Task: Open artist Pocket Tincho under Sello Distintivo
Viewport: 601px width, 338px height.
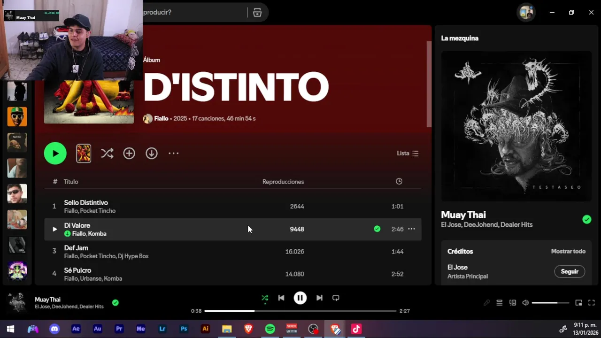Action: click(x=98, y=211)
